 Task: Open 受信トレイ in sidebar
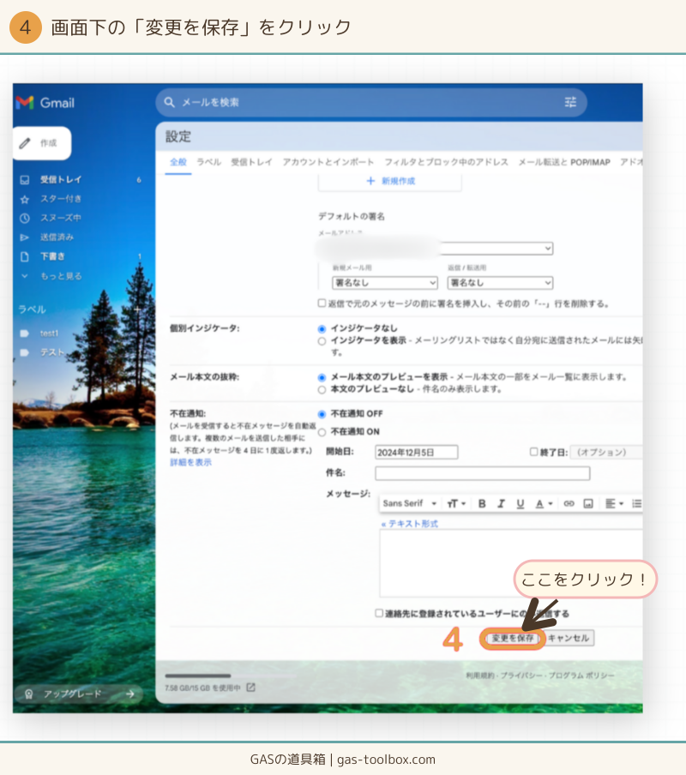60,179
